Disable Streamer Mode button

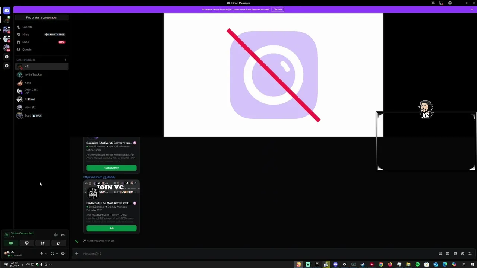pyautogui.click(x=278, y=9)
